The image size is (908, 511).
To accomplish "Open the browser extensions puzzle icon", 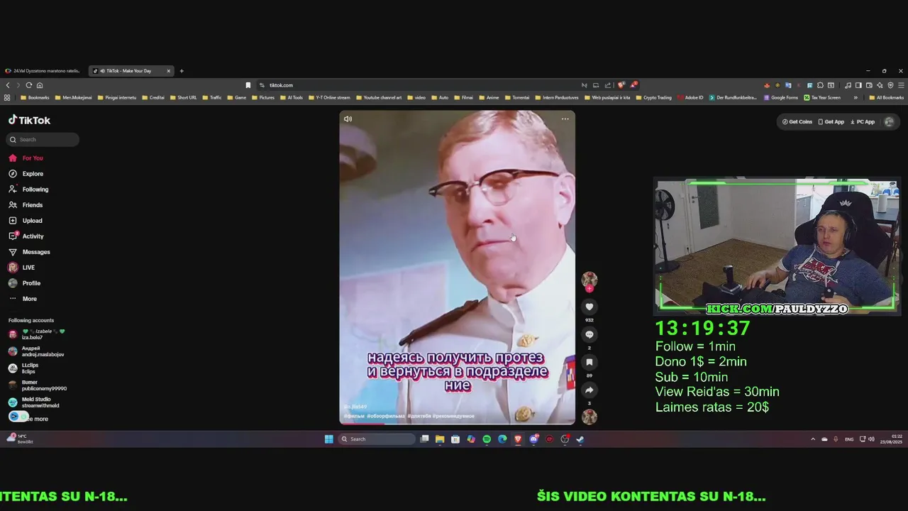I will pyautogui.click(x=821, y=85).
